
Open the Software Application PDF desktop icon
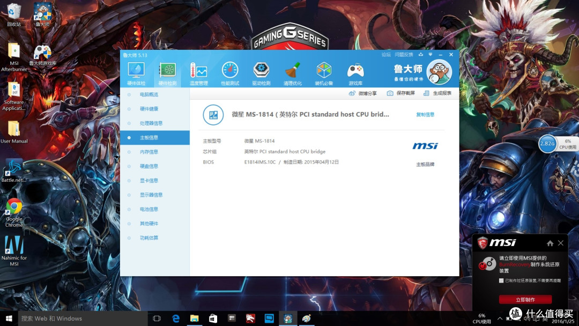[x=14, y=97]
